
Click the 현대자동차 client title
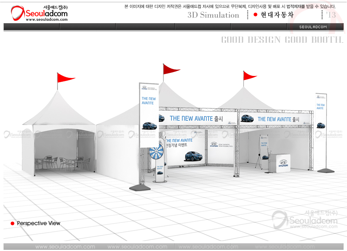tap(277, 15)
